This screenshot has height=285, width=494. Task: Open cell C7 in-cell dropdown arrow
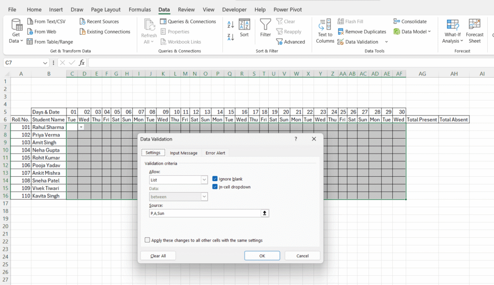point(81,127)
